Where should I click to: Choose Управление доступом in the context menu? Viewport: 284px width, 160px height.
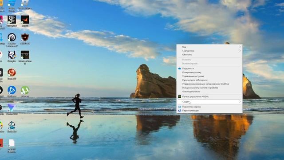tap(209, 76)
